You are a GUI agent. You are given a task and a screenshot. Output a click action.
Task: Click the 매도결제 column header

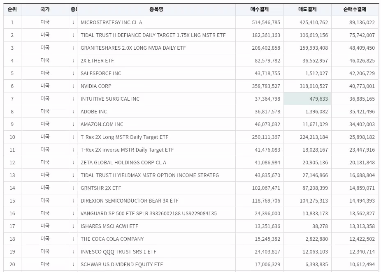pyautogui.click(x=307, y=9)
